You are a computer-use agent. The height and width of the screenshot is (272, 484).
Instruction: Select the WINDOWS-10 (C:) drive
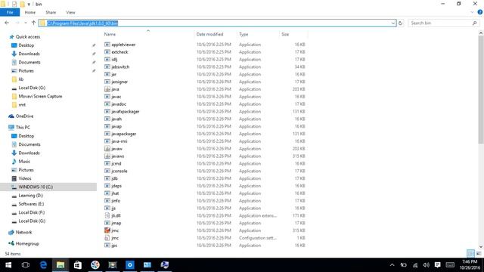pyautogui.click(x=36, y=187)
